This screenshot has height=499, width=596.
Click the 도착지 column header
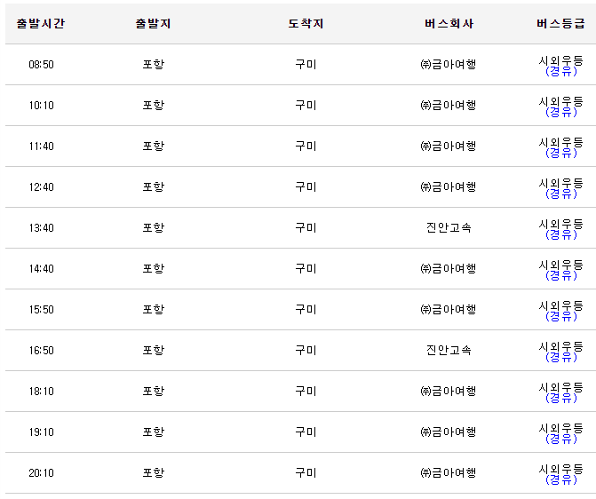point(306,24)
